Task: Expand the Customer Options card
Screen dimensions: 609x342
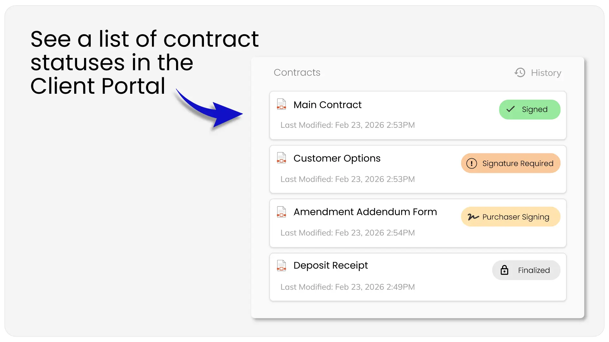Action: click(x=418, y=169)
